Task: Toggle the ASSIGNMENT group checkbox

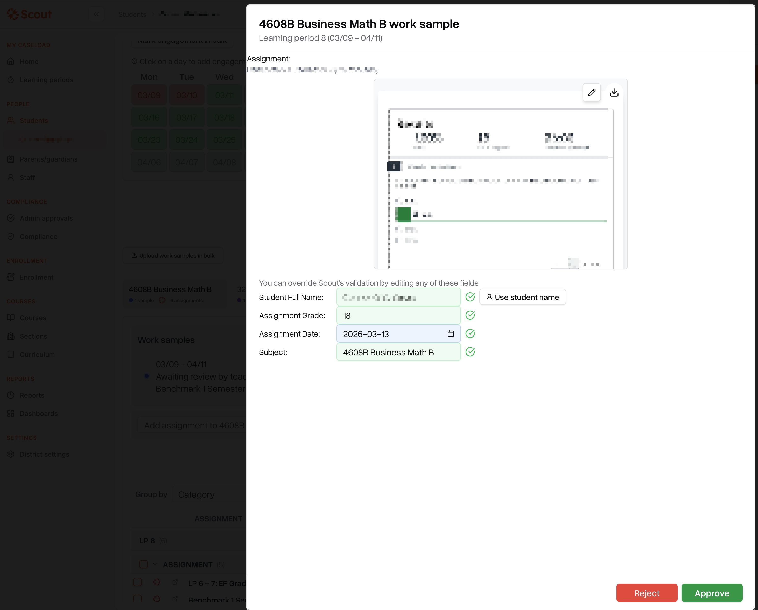Action: pyautogui.click(x=144, y=564)
